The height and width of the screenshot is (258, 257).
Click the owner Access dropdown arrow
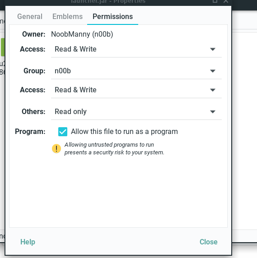(213, 49)
